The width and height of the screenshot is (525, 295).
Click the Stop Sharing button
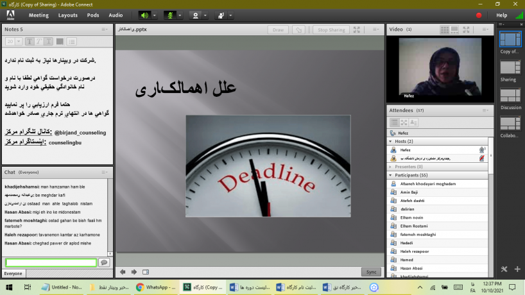(331, 29)
